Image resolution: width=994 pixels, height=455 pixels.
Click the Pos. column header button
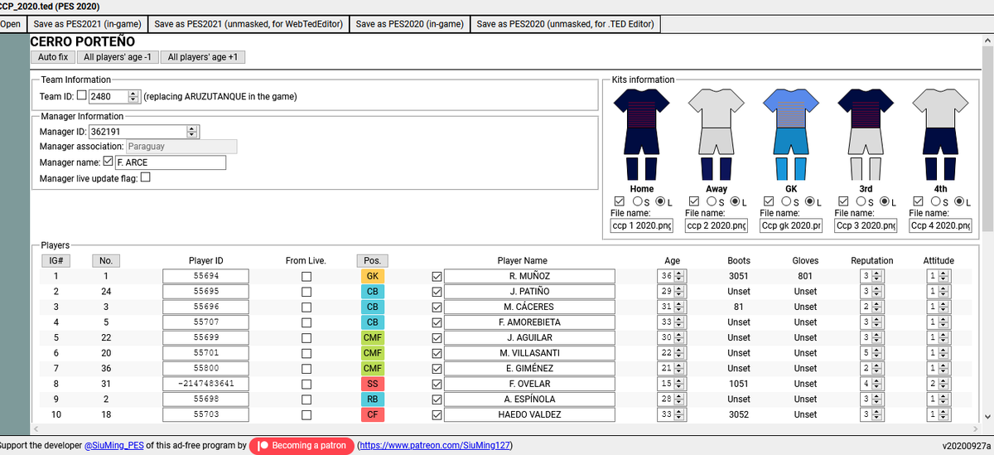coord(372,260)
